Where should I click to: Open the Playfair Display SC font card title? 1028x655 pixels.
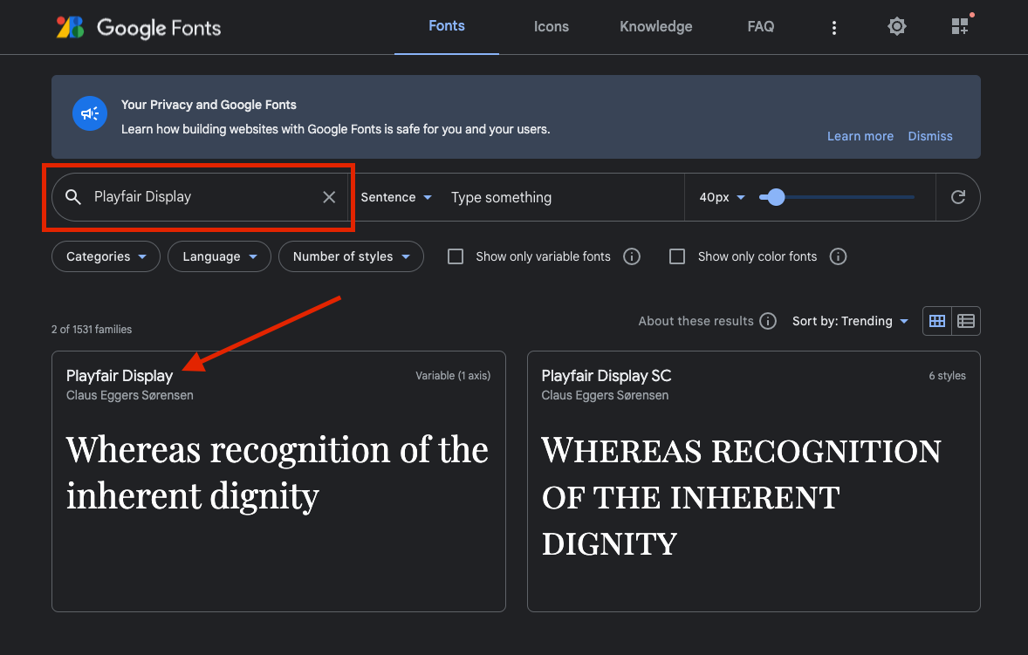pos(607,376)
